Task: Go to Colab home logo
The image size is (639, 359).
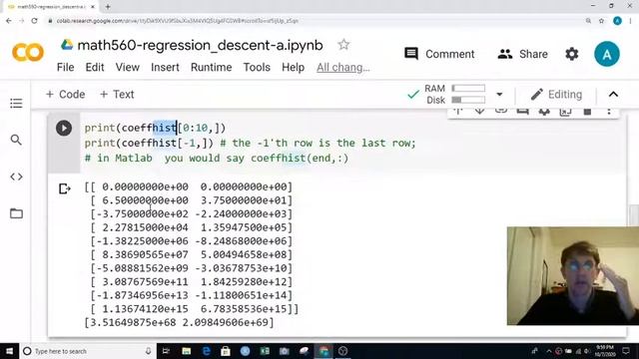Action: (28, 53)
